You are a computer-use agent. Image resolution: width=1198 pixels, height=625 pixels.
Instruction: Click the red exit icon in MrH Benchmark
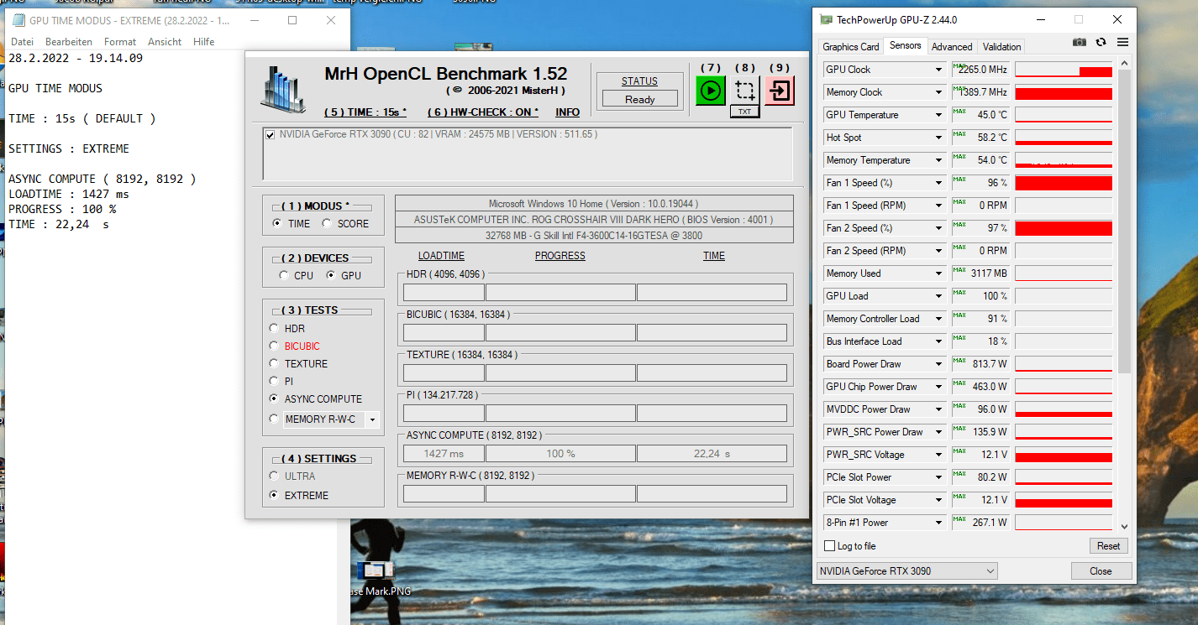click(780, 90)
